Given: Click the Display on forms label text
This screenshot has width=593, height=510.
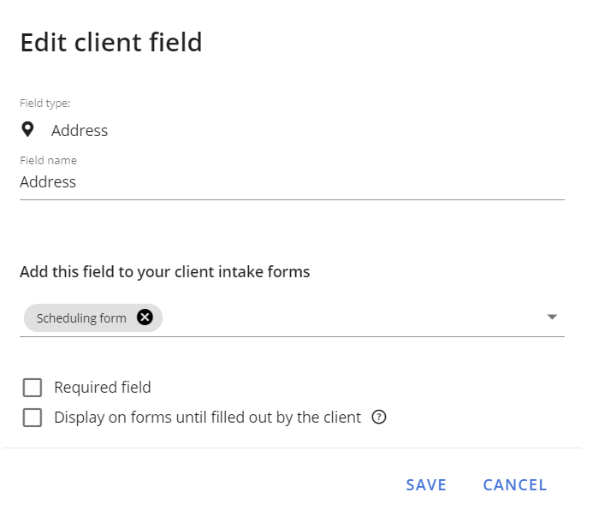Looking at the screenshot, I should coord(207,418).
